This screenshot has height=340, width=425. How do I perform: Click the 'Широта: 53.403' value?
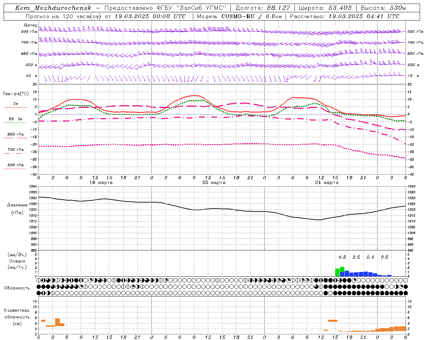click(x=325, y=8)
